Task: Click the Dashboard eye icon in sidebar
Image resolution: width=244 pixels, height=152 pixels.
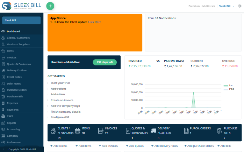Action: [3, 31]
